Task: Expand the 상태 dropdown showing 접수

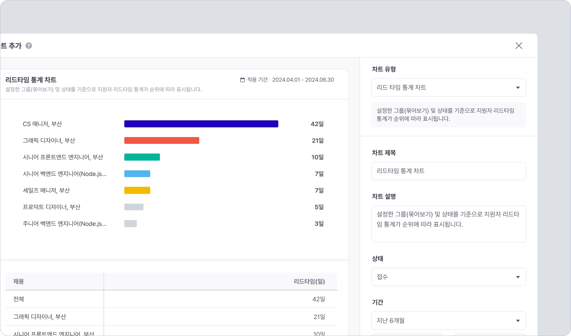Action: click(x=448, y=277)
